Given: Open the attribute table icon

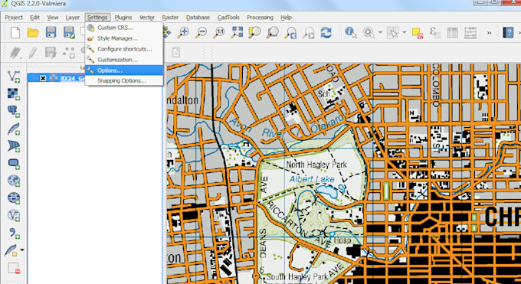Looking at the screenshot, I should pos(453,33).
